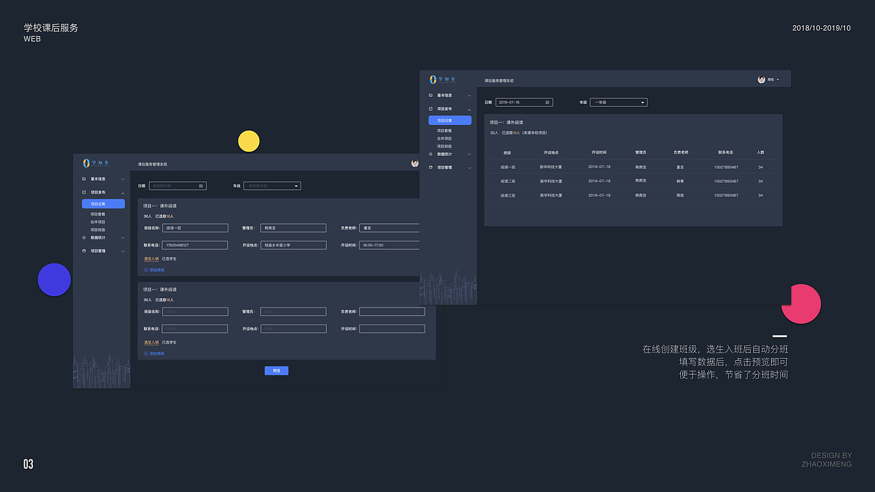This screenshot has height=492, width=875.
Task: Click the 项目发布 sidebar icon in the form window
Action: pos(83,193)
